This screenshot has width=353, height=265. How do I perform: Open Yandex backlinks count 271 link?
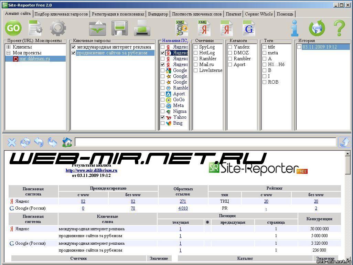pos(183,201)
